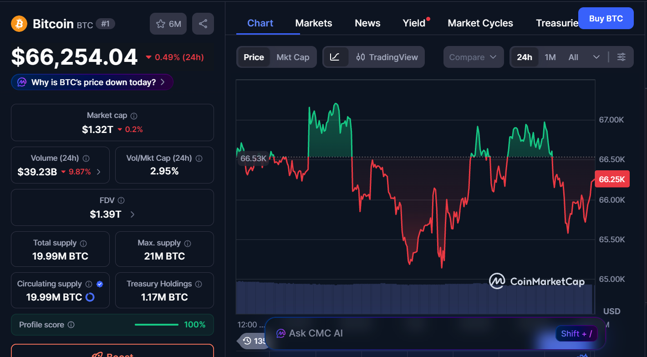Add Bitcoin to watchlist with star button

click(168, 24)
